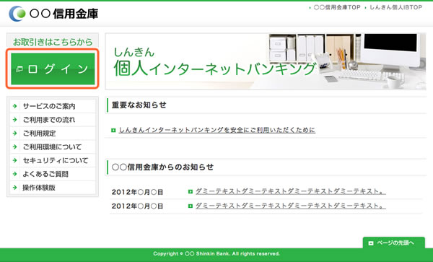Image resolution: width=433 pixels, height=262 pixels.
Task: Click green arrow icon beside 操作体験版
Action: (15, 188)
